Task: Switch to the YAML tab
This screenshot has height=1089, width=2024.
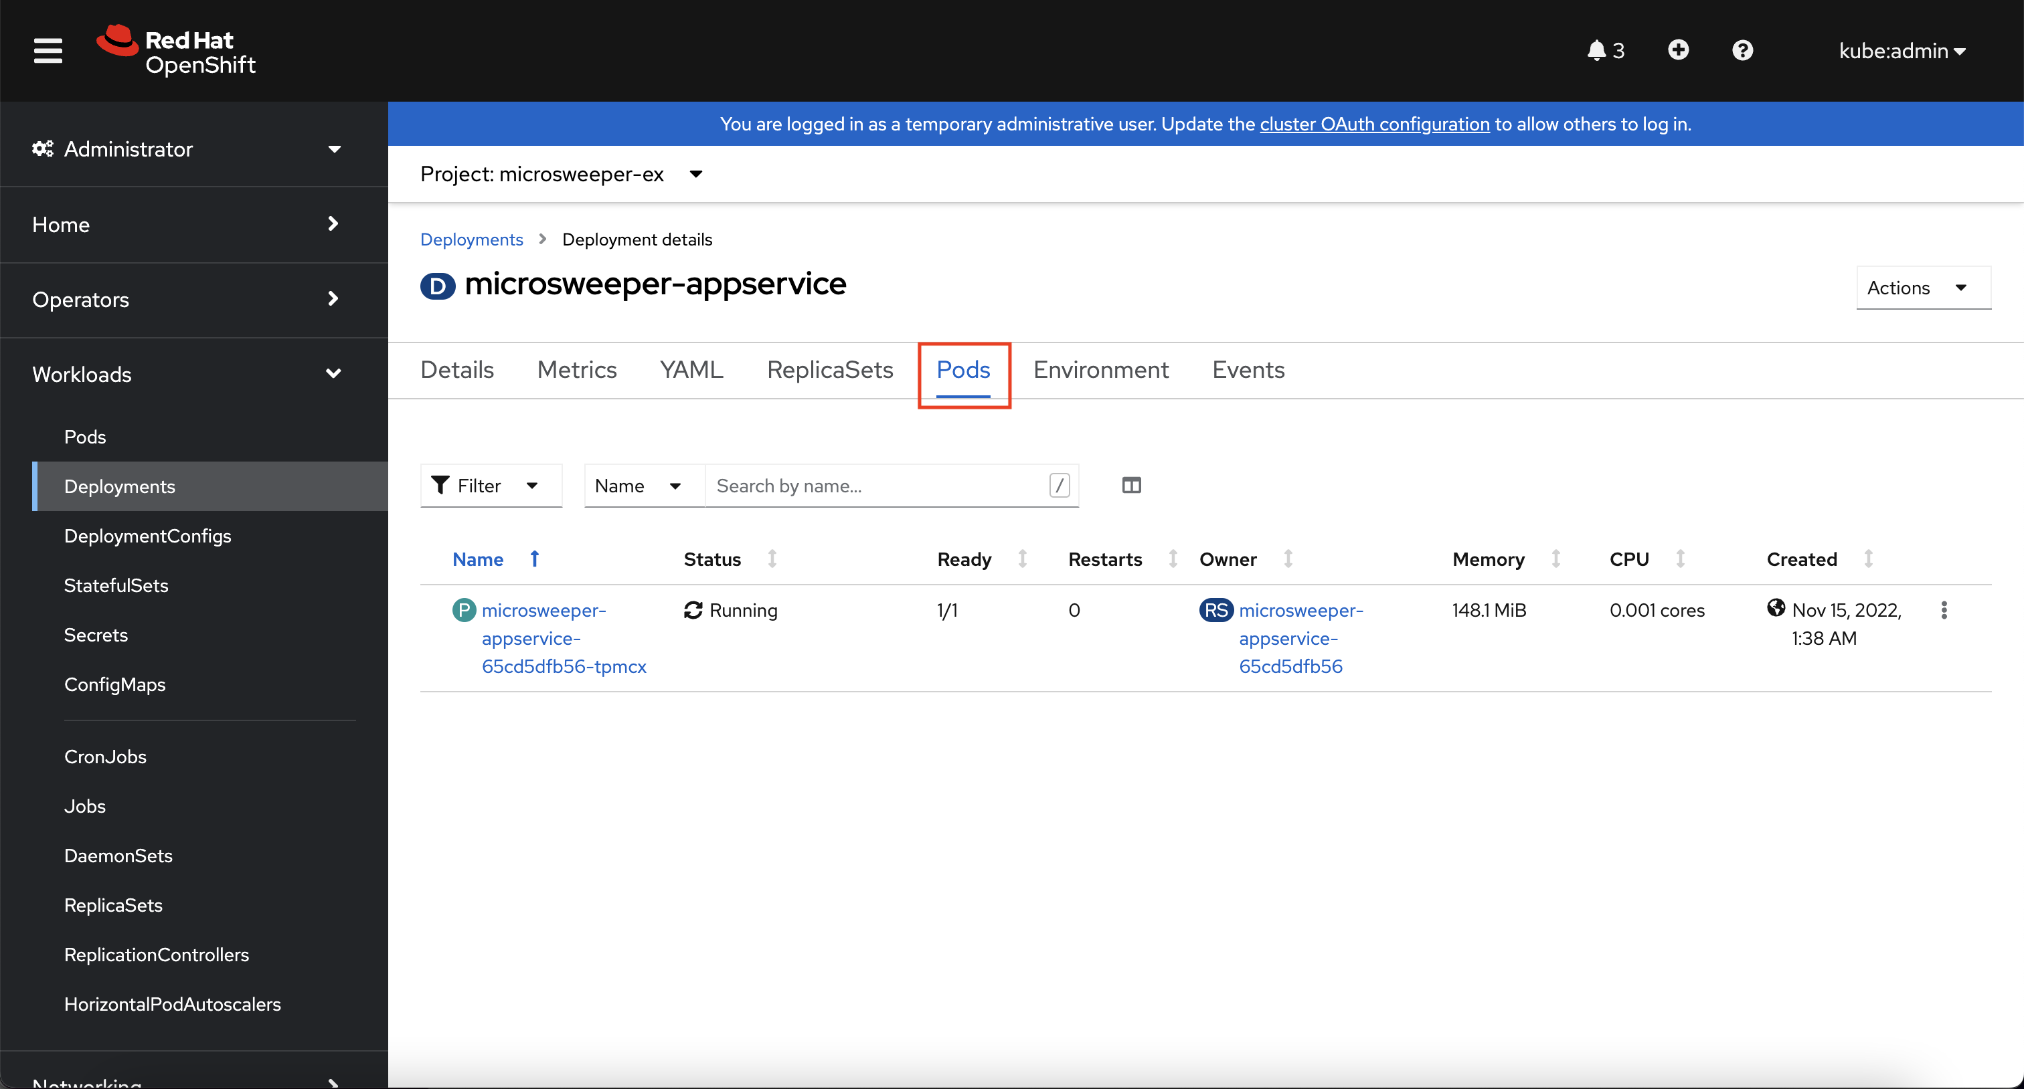Action: (x=691, y=369)
